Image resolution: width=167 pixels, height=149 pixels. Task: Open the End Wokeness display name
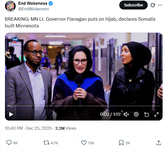click(x=33, y=3)
